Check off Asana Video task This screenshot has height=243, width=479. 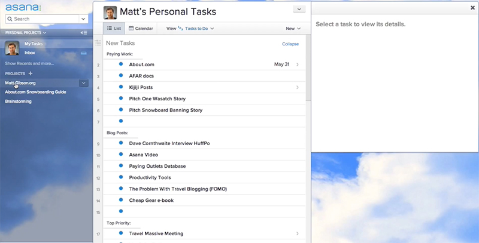pos(121,155)
